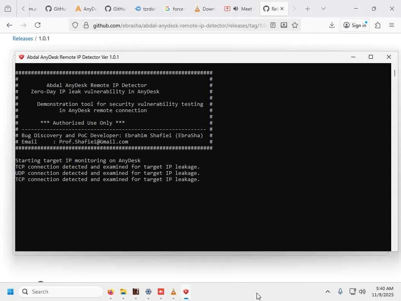Switch to the second GitHub tab
The height and width of the screenshot is (301, 401).
[x=116, y=9]
